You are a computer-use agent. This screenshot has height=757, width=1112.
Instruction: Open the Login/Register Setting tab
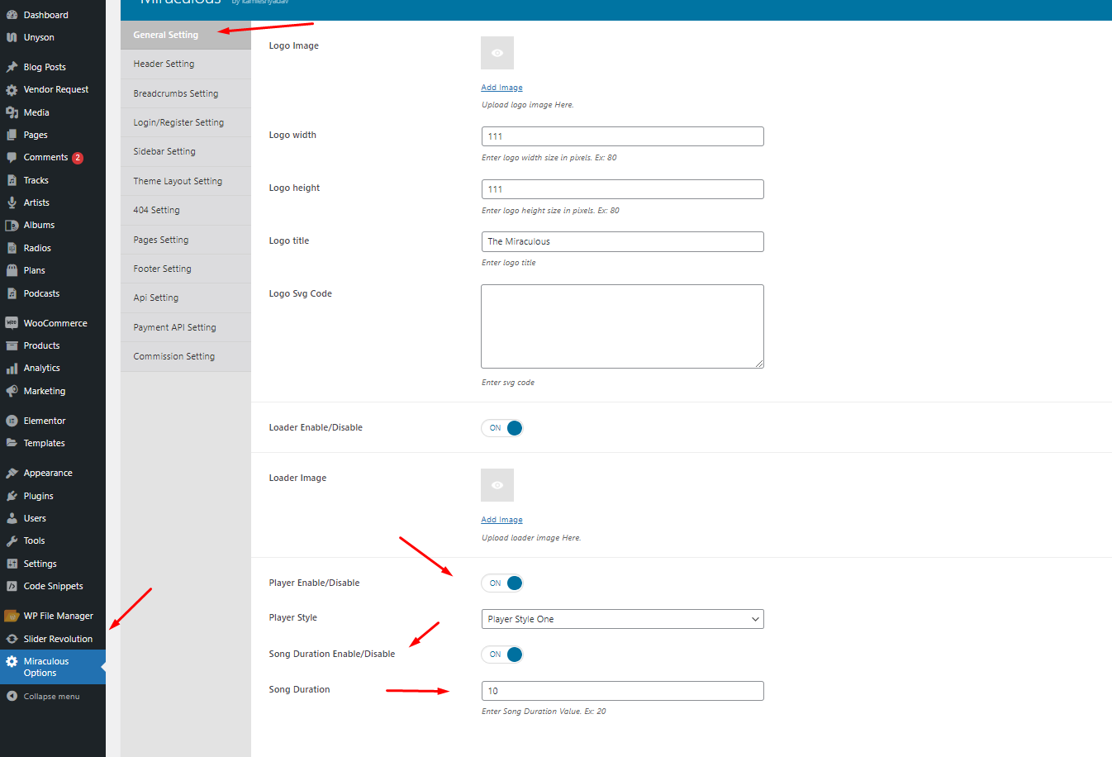[186, 122]
